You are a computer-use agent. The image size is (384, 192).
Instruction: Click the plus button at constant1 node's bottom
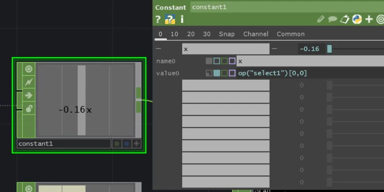[x=136, y=144]
